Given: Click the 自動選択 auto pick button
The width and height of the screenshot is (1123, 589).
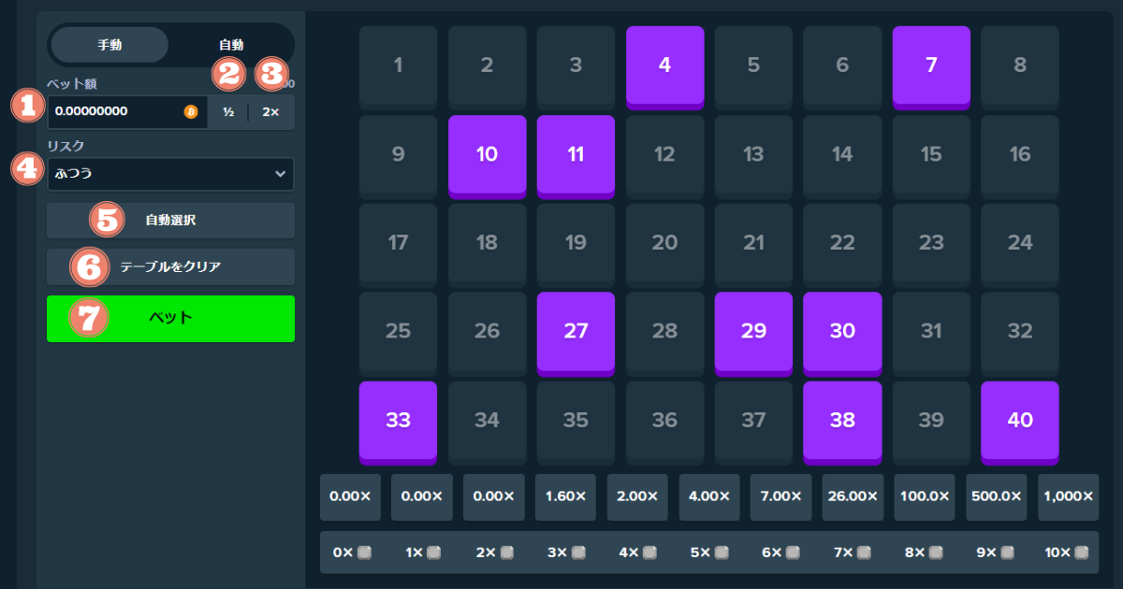Looking at the screenshot, I should click(170, 221).
